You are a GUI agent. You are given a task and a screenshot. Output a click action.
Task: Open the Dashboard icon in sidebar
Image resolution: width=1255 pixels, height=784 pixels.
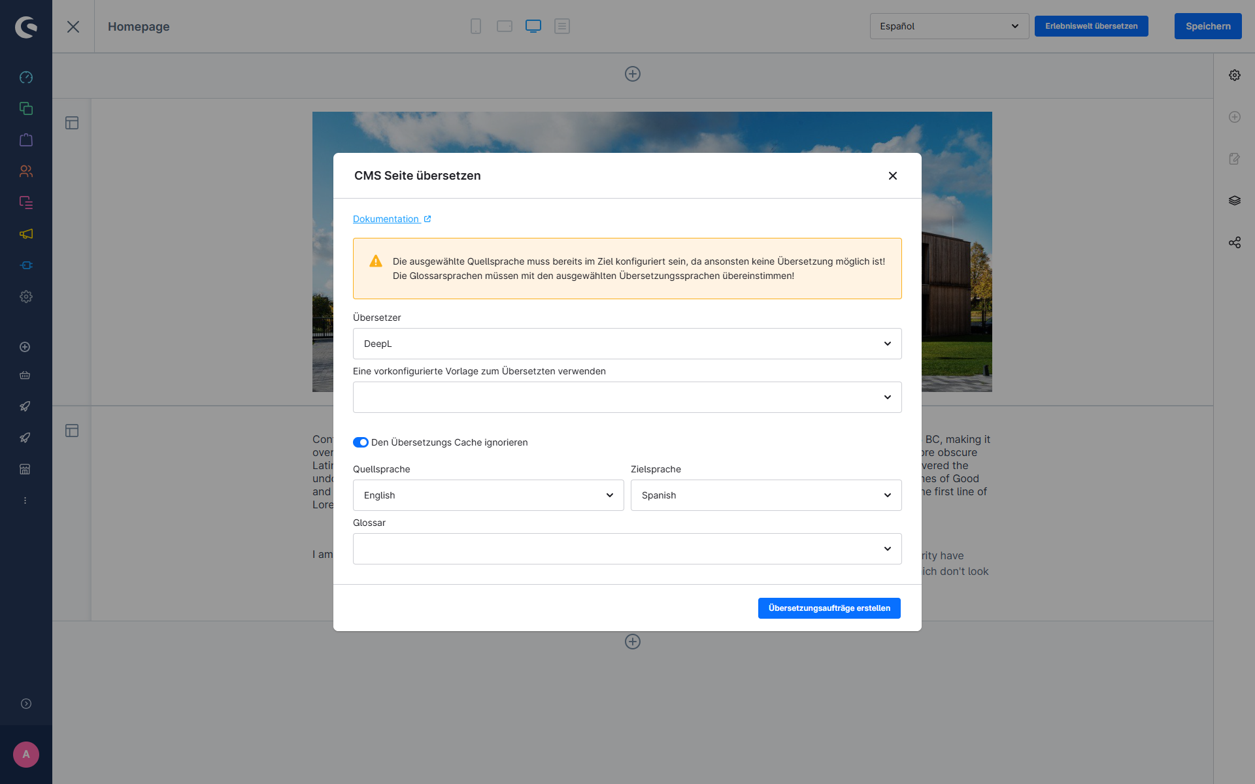click(26, 77)
